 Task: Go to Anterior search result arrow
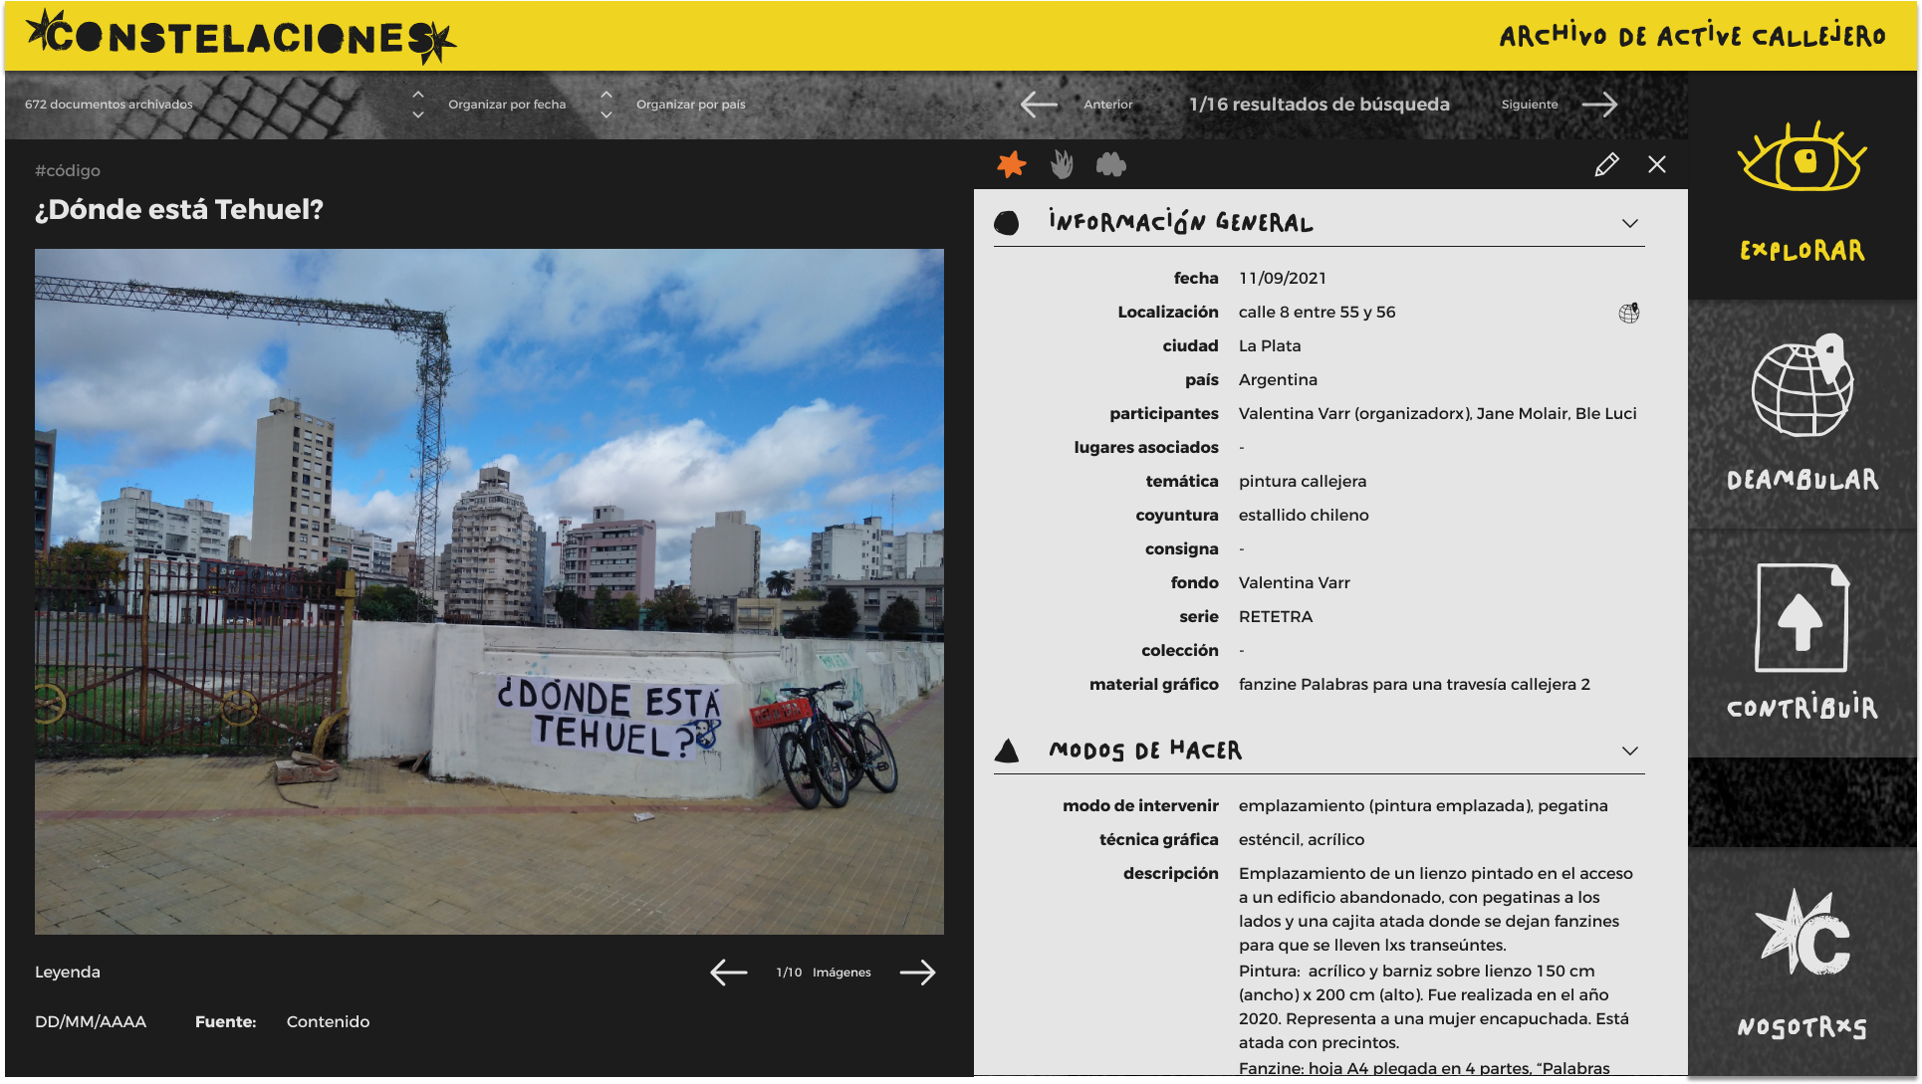click(x=1039, y=105)
